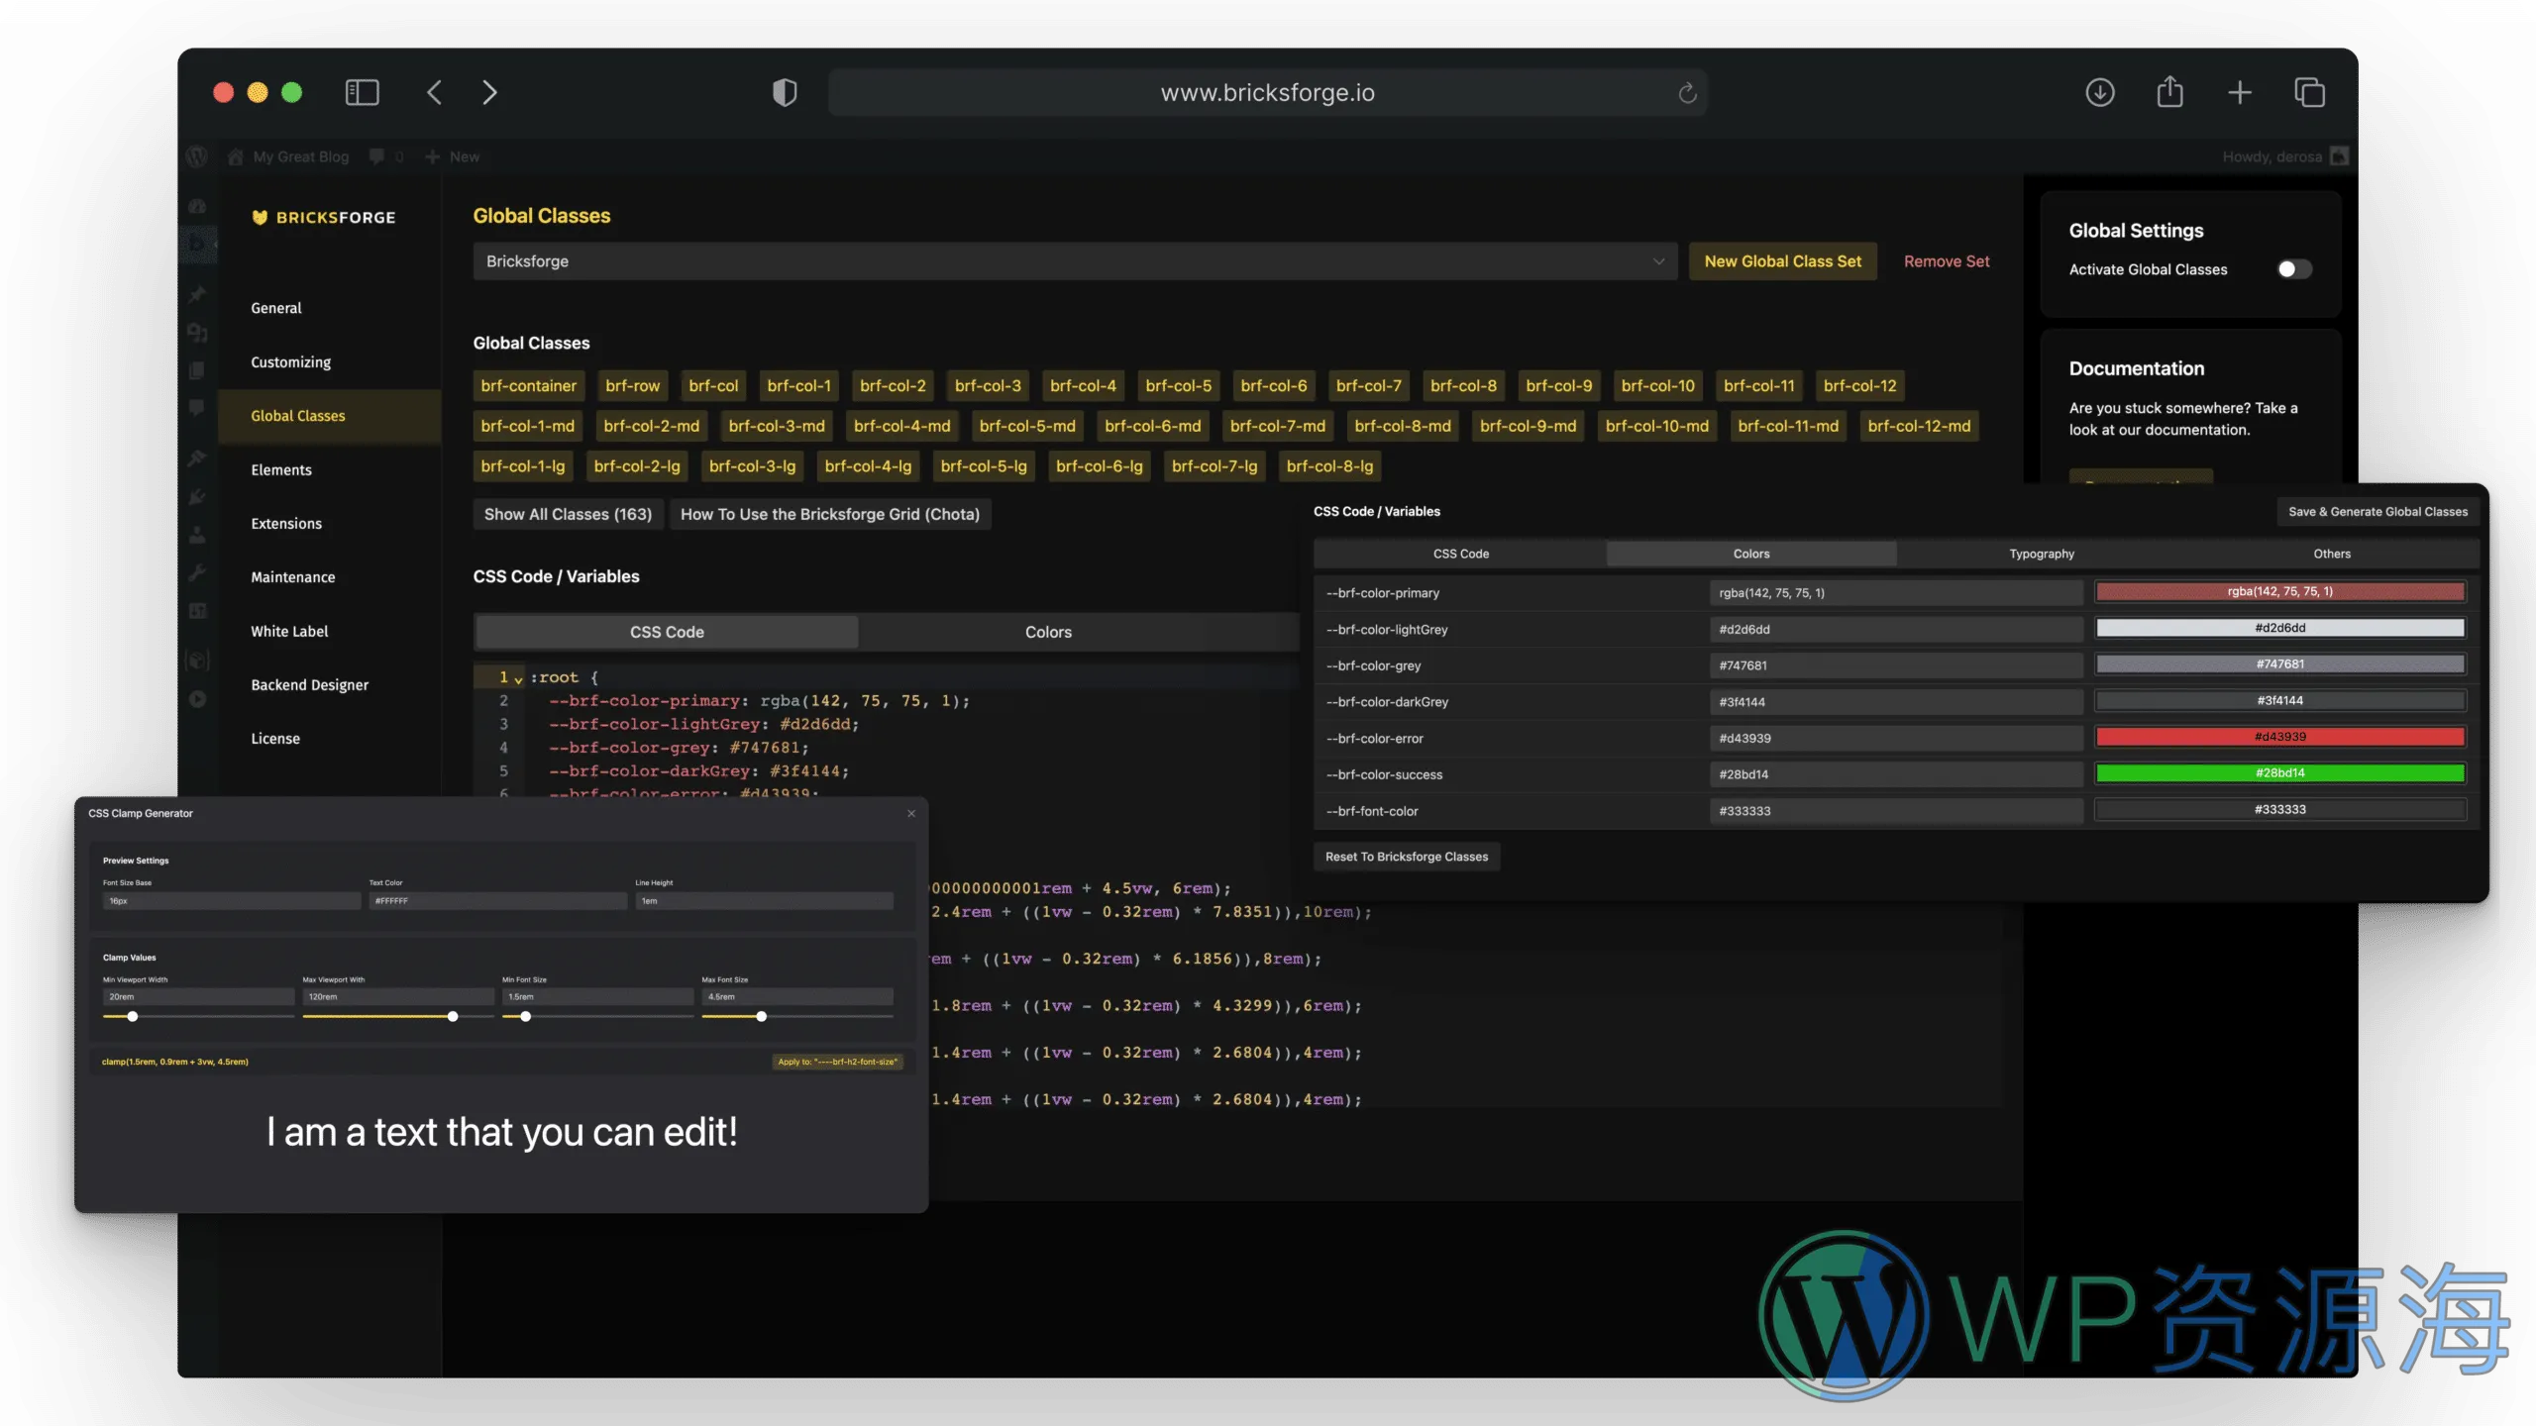Open the comments bubble in the admin bar

tap(376, 156)
